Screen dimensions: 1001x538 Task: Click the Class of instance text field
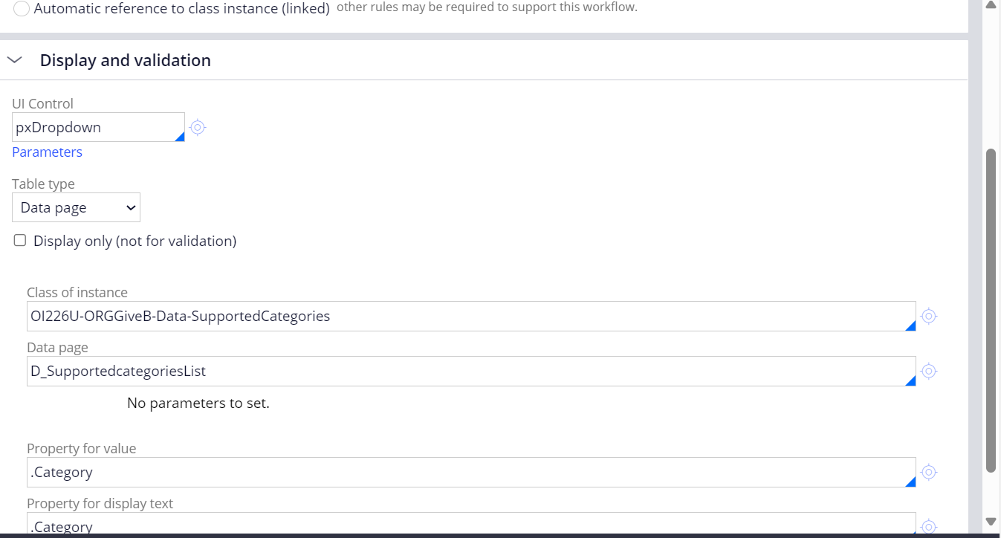(446, 316)
